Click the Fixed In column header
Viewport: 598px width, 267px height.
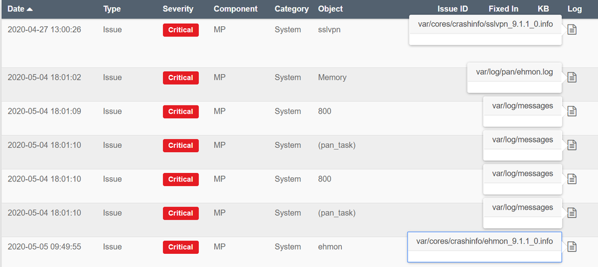(x=503, y=9)
